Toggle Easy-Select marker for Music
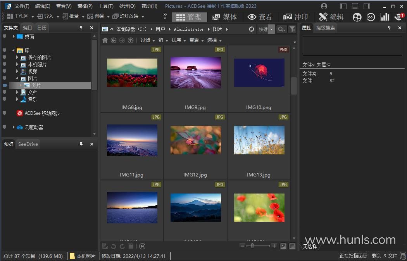 4,99
